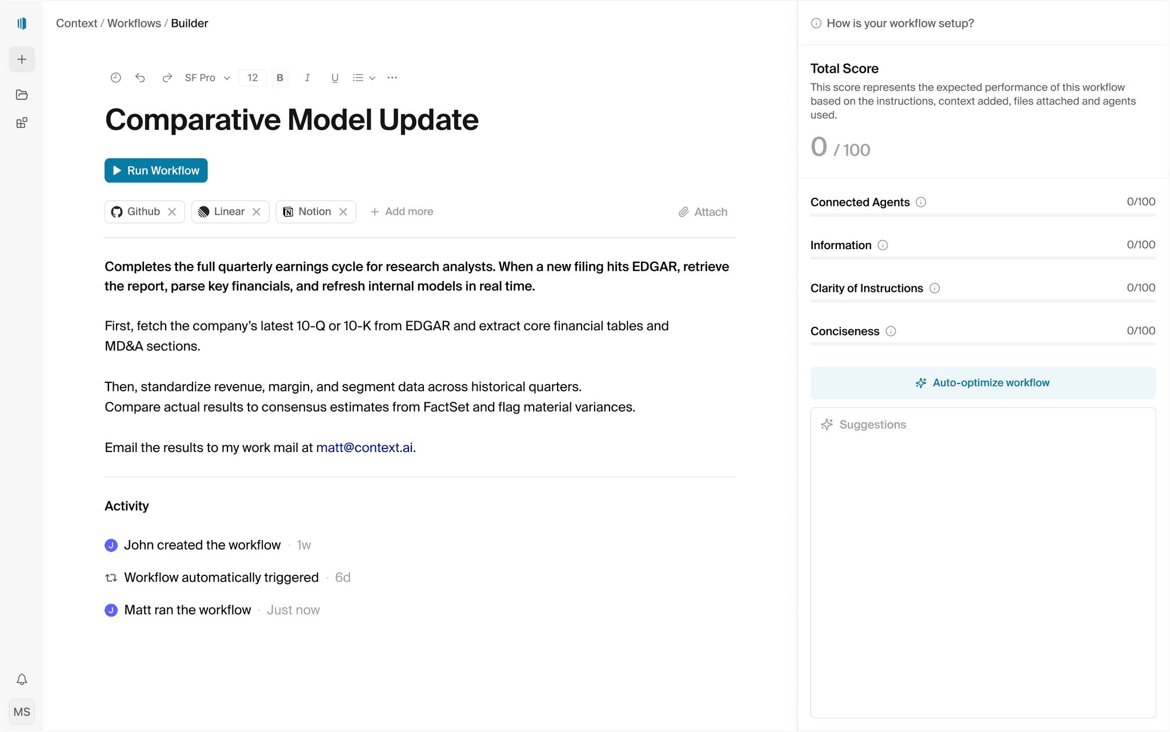View Connected Agents info tooltip

pyautogui.click(x=921, y=202)
